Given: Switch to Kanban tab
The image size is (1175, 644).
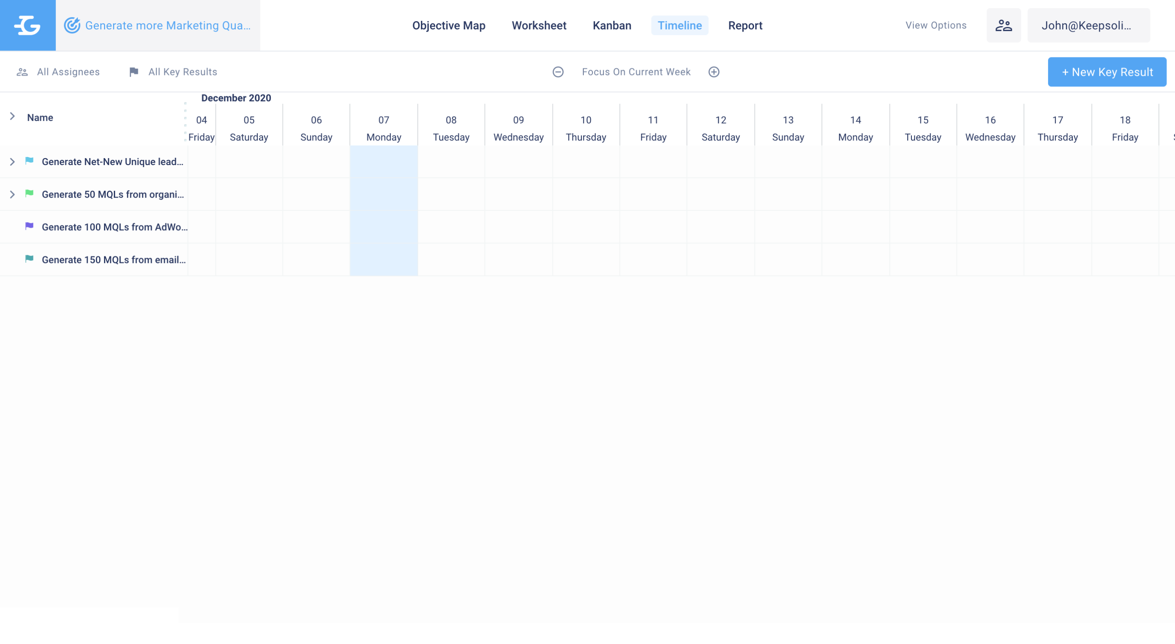Looking at the screenshot, I should [x=612, y=26].
